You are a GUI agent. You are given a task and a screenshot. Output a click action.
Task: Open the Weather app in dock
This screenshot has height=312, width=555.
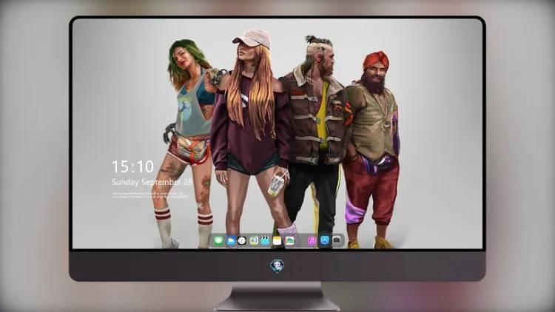(x=230, y=241)
